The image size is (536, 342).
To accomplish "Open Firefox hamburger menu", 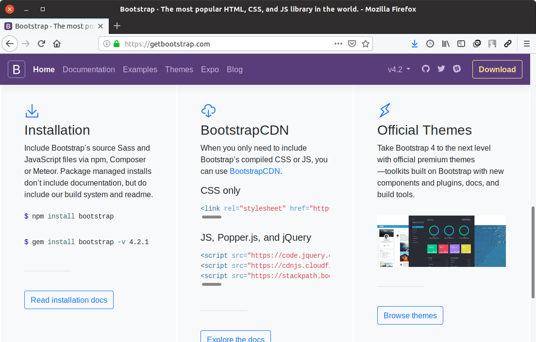I will (x=526, y=44).
